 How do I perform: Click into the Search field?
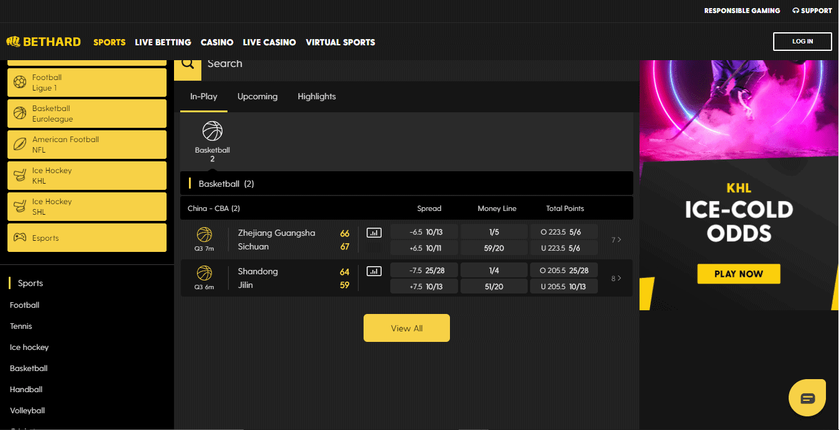pyautogui.click(x=419, y=63)
